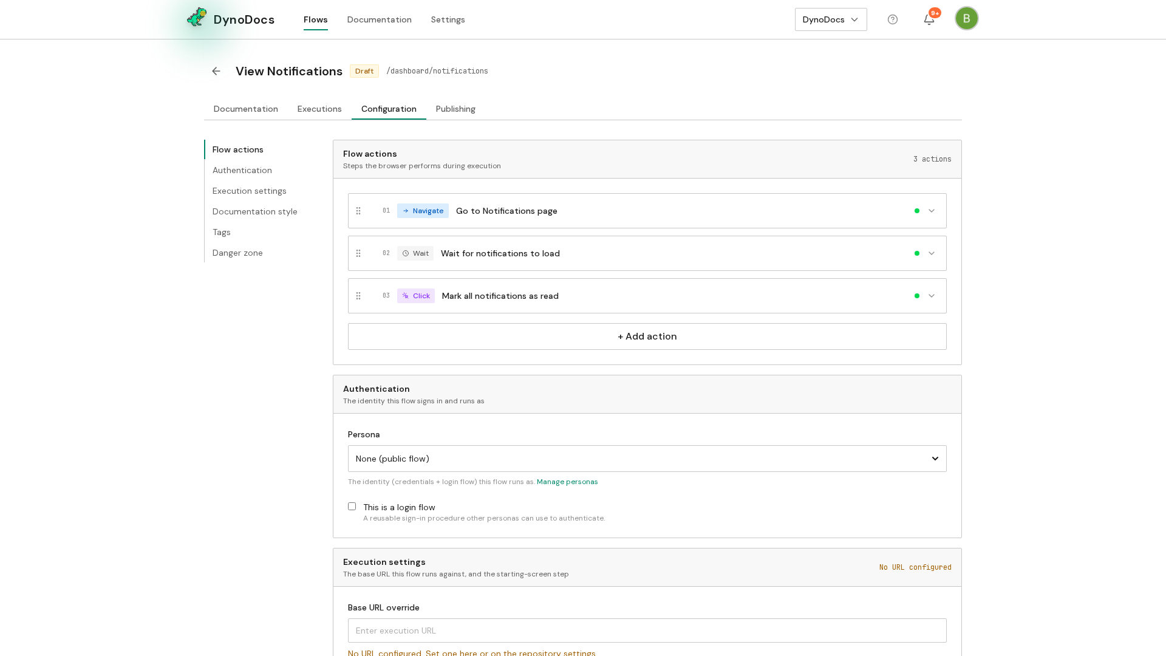Open the notifications bell icon

click(929, 19)
